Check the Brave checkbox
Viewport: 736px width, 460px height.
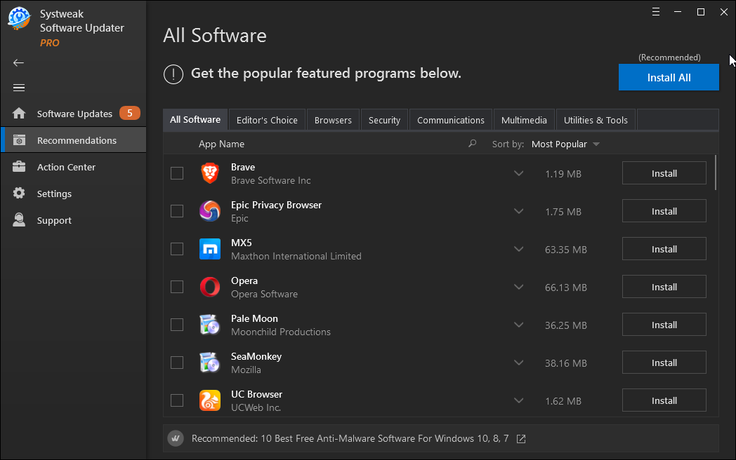coord(177,173)
